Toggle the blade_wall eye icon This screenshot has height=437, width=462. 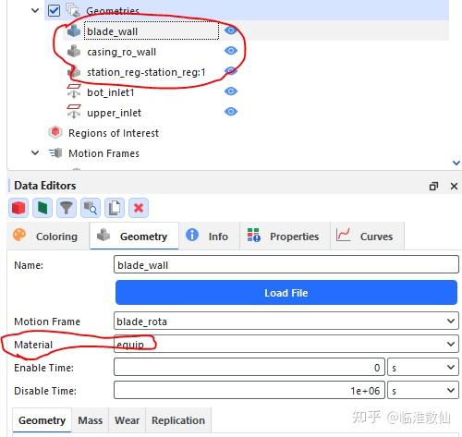(231, 30)
